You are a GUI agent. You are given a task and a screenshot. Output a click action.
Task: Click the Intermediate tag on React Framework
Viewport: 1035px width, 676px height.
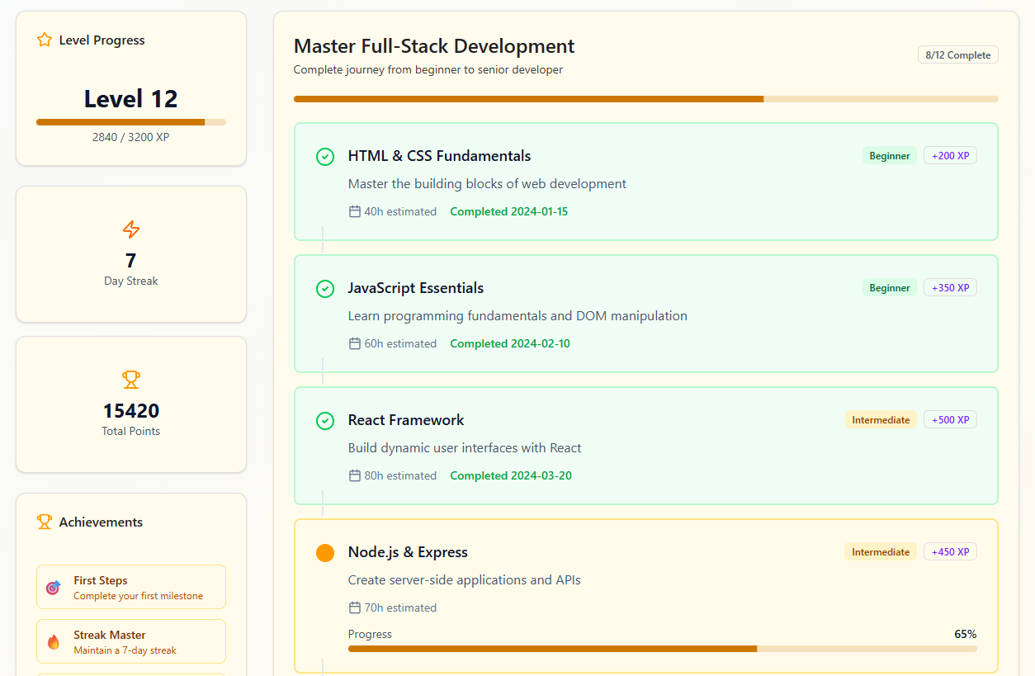click(881, 420)
